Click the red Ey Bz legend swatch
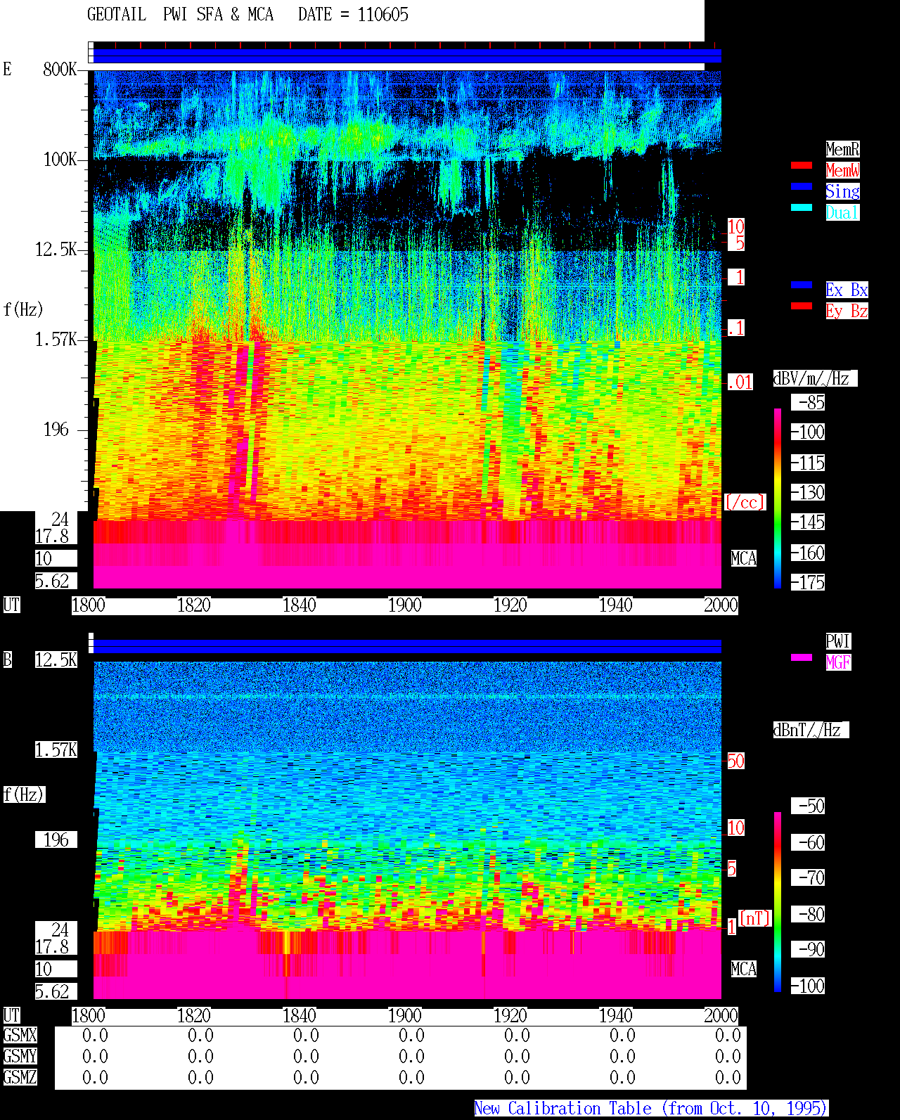This screenshot has width=900, height=1120. click(802, 306)
